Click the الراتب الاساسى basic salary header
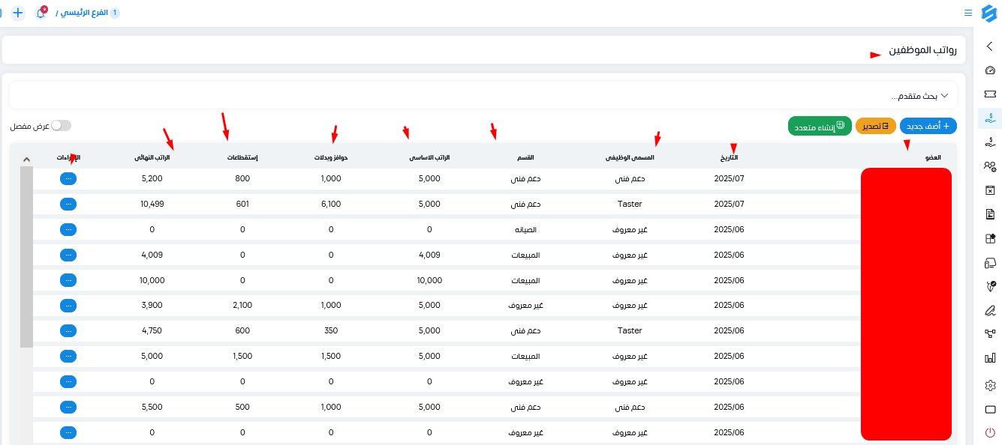 coord(429,158)
